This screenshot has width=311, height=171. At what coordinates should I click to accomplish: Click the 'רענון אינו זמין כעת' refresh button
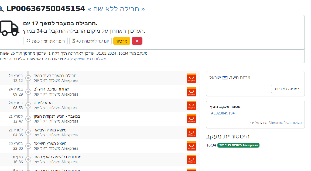coord(45,41)
